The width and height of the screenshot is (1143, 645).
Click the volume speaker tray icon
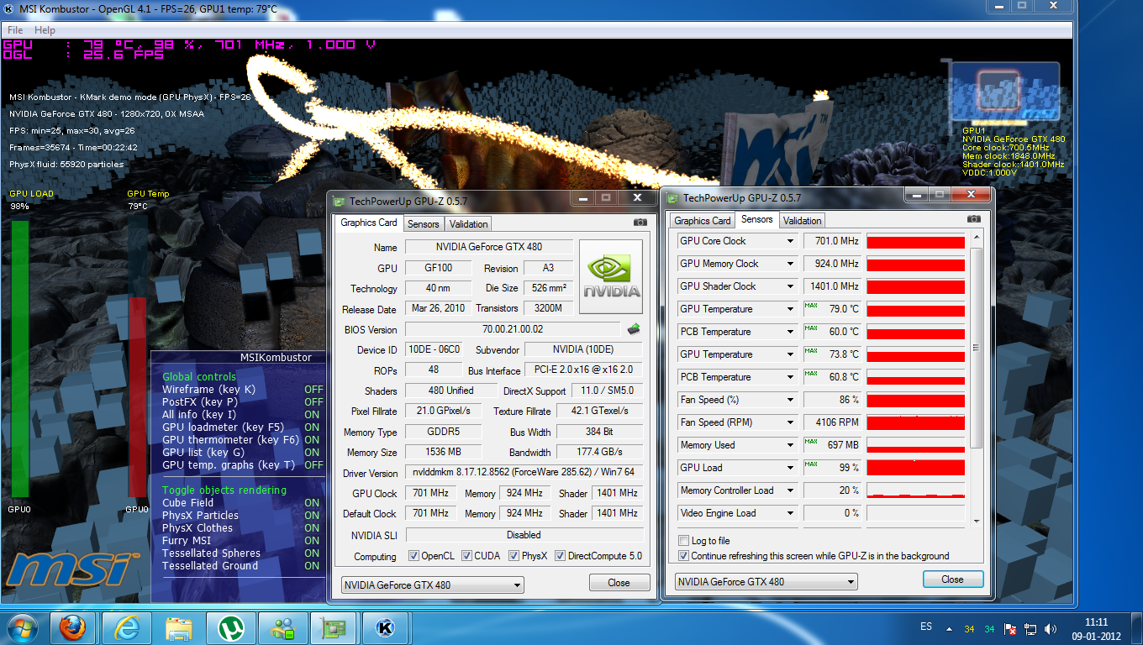(x=1051, y=628)
